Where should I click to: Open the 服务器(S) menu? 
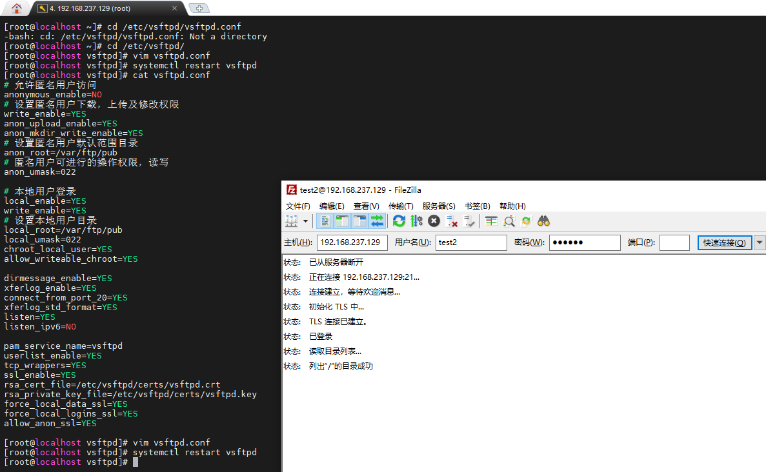pyautogui.click(x=439, y=206)
